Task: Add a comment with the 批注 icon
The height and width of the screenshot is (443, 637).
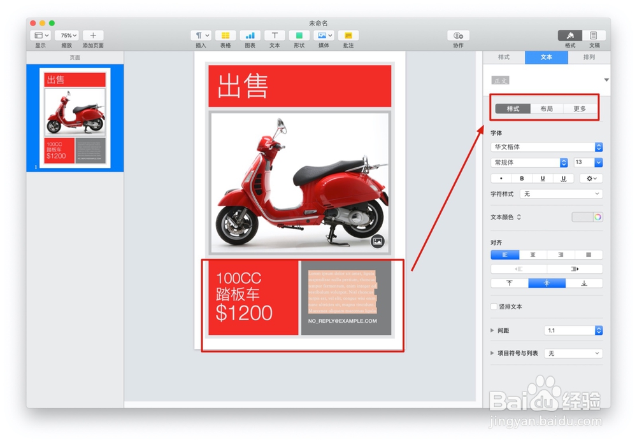Action: (x=348, y=36)
